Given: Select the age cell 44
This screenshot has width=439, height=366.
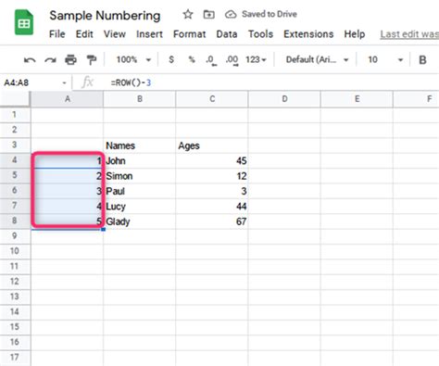Looking at the screenshot, I should coord(212,206).
